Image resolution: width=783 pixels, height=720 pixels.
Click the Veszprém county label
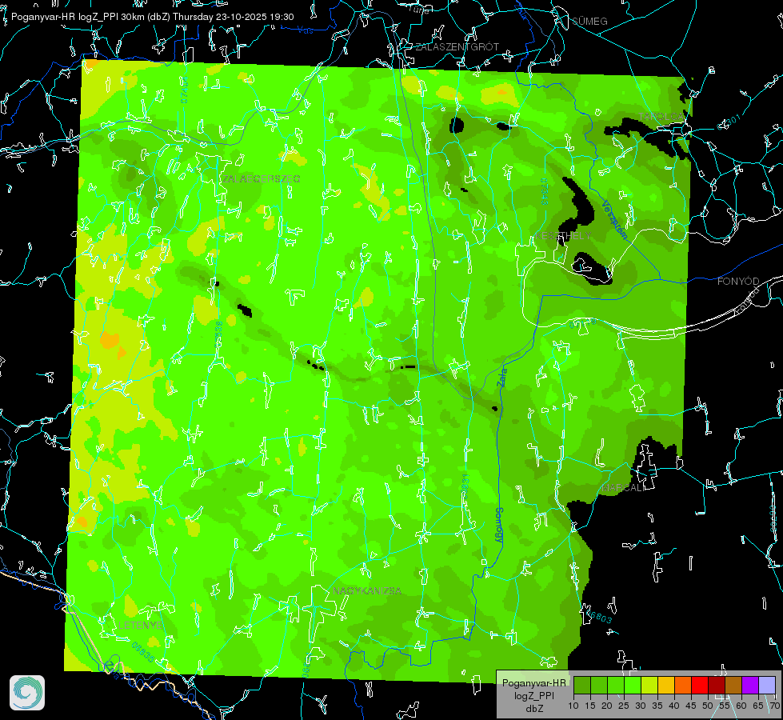pyautogui.click(x=614, y=220)
